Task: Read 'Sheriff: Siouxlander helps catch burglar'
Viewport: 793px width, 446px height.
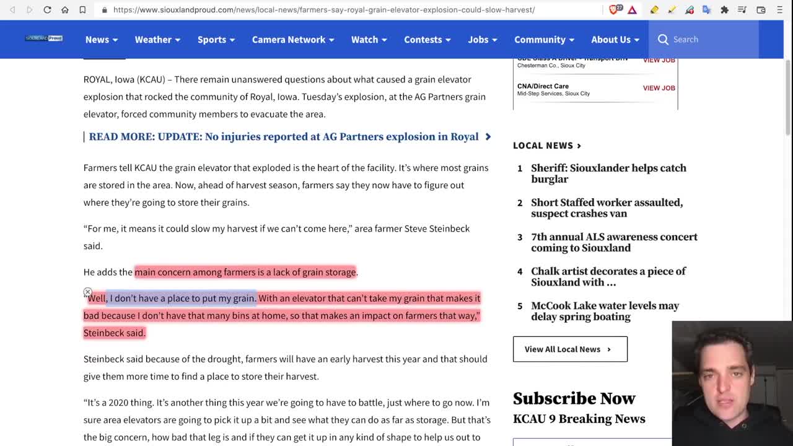Action: tap(608, 173)
